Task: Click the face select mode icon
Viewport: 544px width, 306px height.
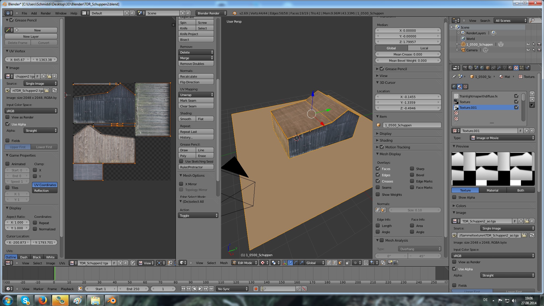Action: [x=340, y=263]
